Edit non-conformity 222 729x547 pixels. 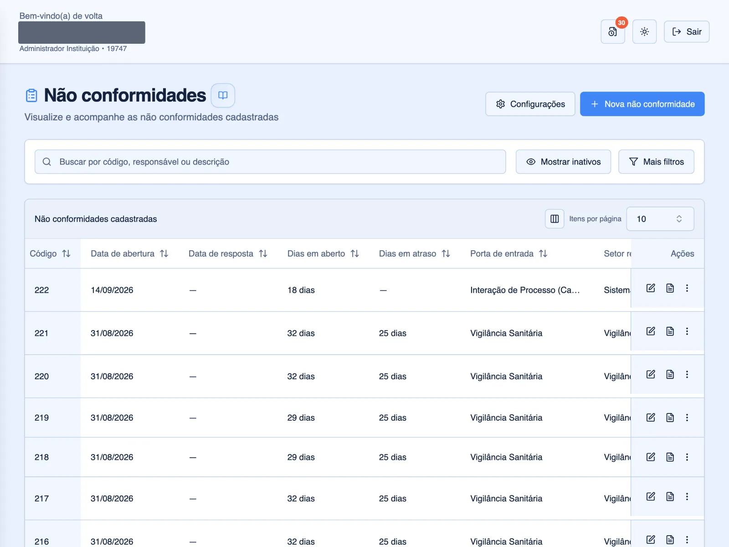(651, 288)
